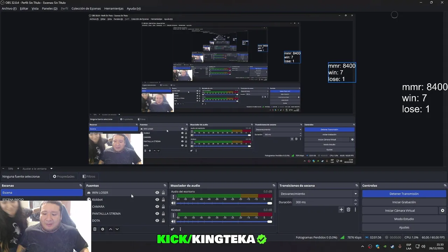Screen dimensions: 448x252
Task: Open the Editar menu
Action: click(24, 8)
